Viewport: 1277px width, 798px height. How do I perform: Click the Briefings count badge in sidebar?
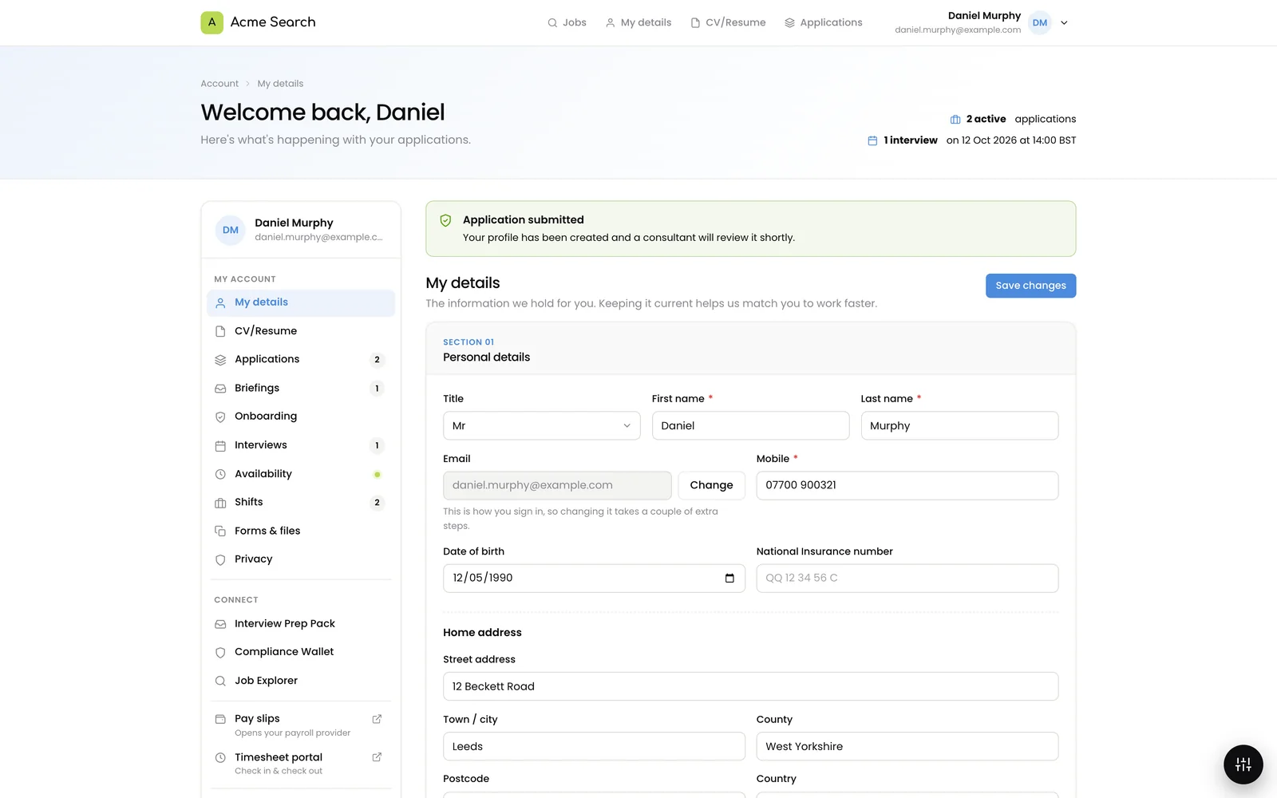coord(378,389)
